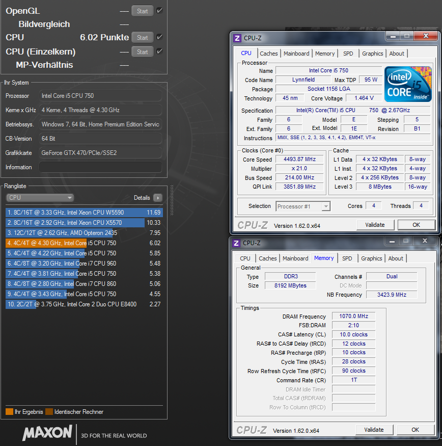The width and height of the screenshot is (442, 446).
Task: Click the Command Rate value 1T
Action: coord(353,380)
